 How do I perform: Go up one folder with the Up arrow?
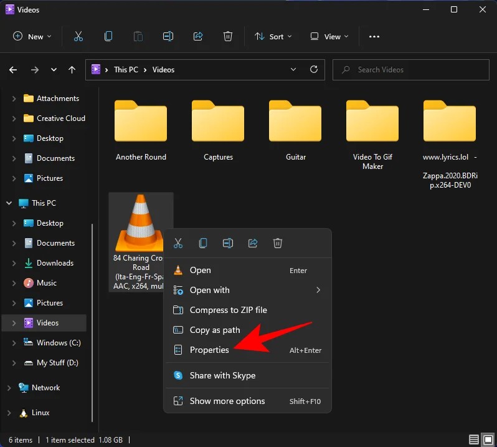point(72,70)
